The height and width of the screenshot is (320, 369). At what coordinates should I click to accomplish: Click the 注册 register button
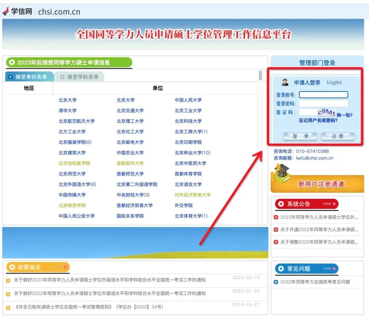point(338,136)
